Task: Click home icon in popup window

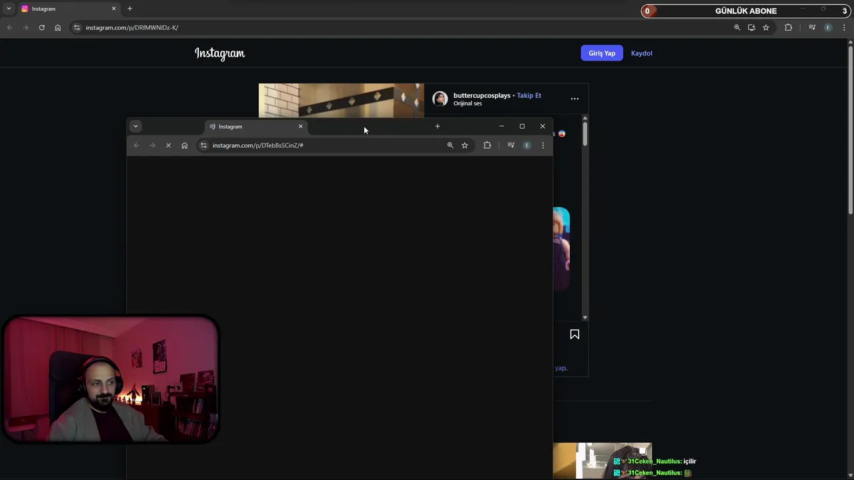Action: [x=185, y=145]
